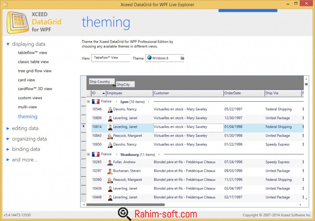The height and width of the screenshot is (221, 315).
Task: Expand the binding data section
Action: tap(8, 149)
